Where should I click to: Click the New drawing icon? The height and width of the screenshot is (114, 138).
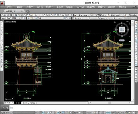tap(3, 15)
